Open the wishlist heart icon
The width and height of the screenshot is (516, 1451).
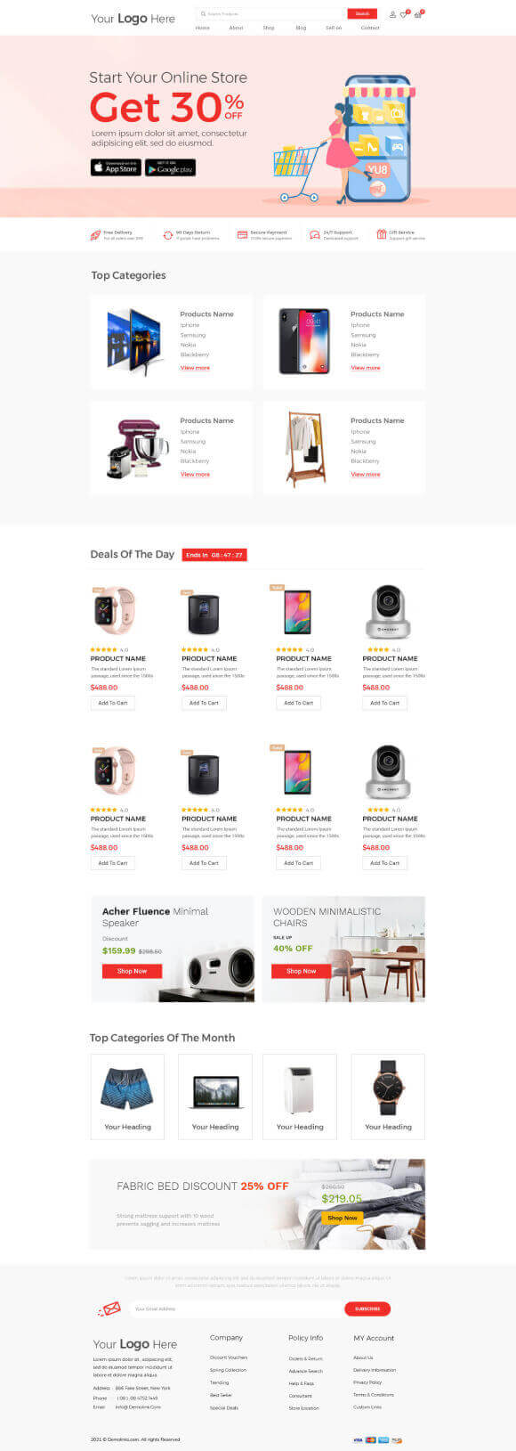click(x=404, y=14)
